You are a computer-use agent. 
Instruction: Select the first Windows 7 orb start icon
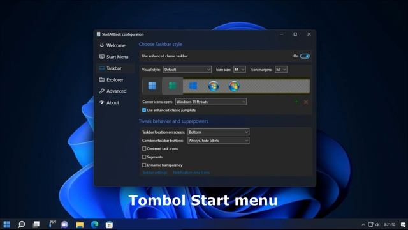214,86
